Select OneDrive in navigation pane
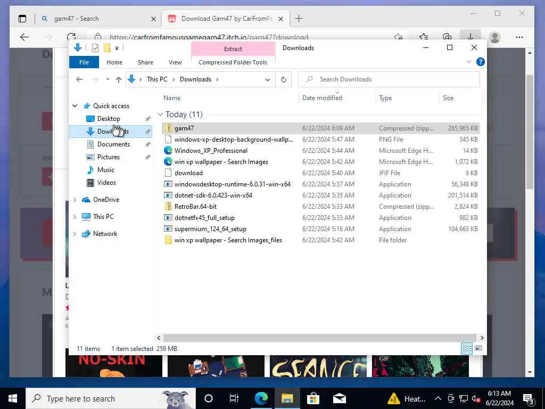 106,200
